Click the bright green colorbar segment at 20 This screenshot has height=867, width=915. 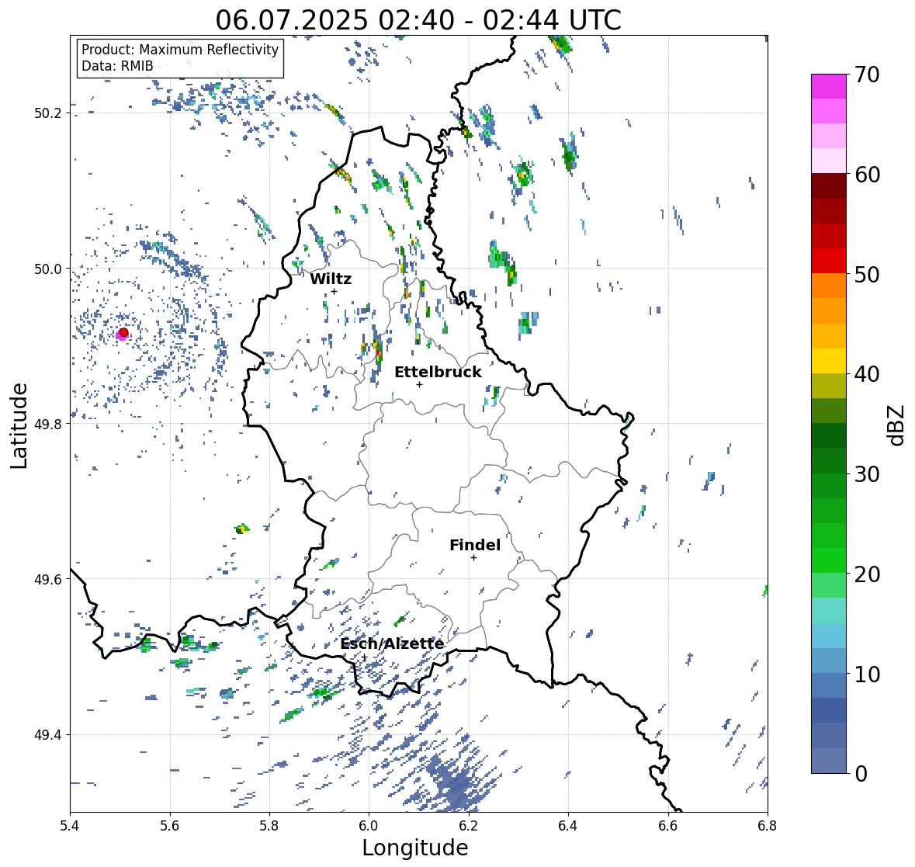coord(829,560)
